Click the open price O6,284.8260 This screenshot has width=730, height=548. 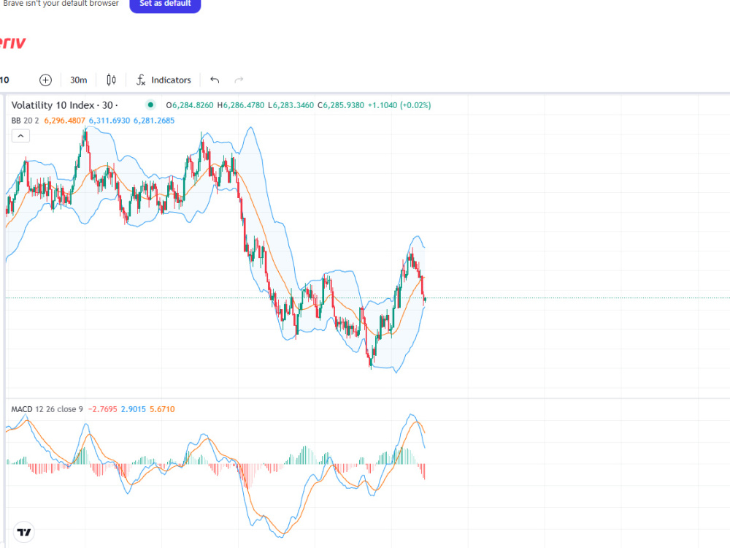(x=190, y=105)
